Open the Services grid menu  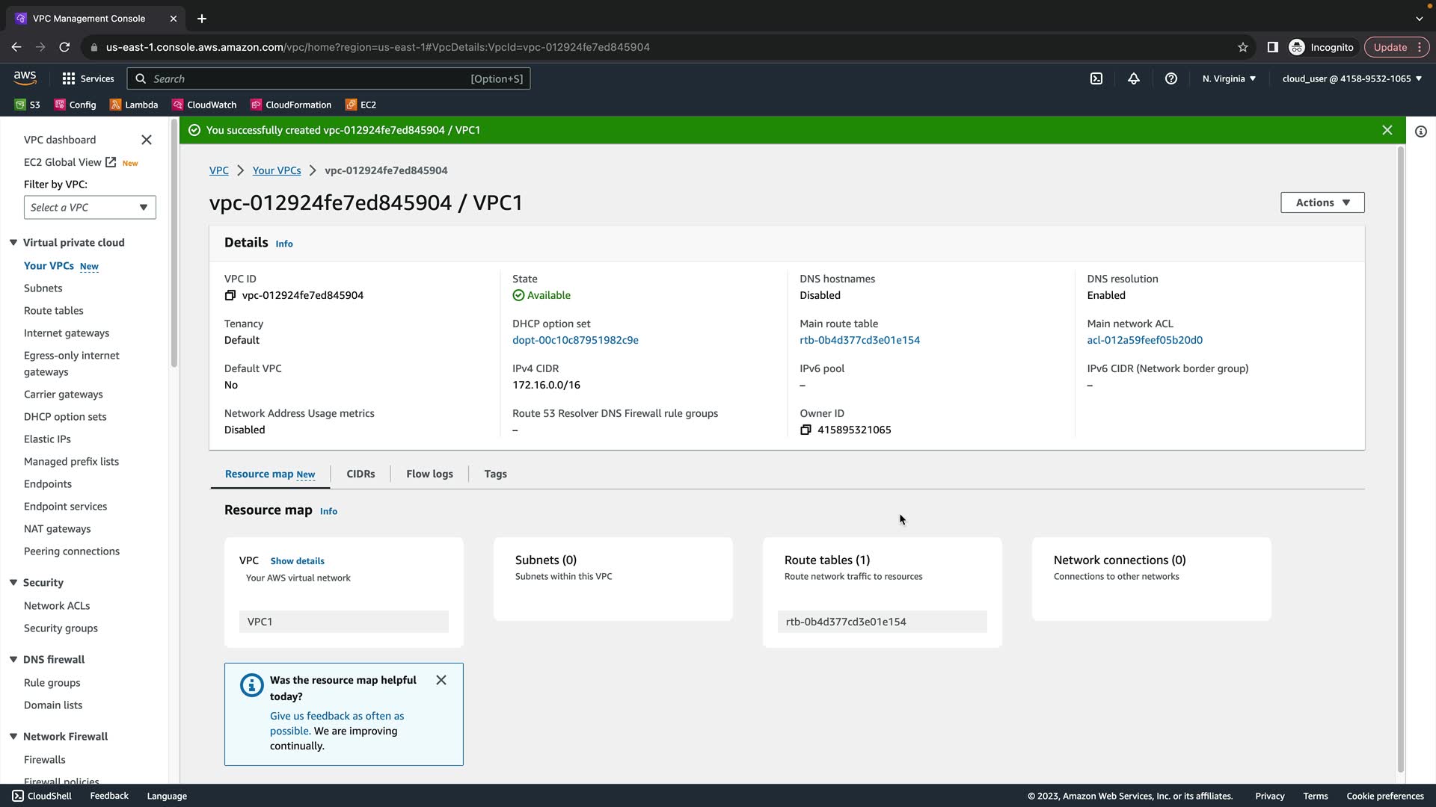click(x=88, y=78)
